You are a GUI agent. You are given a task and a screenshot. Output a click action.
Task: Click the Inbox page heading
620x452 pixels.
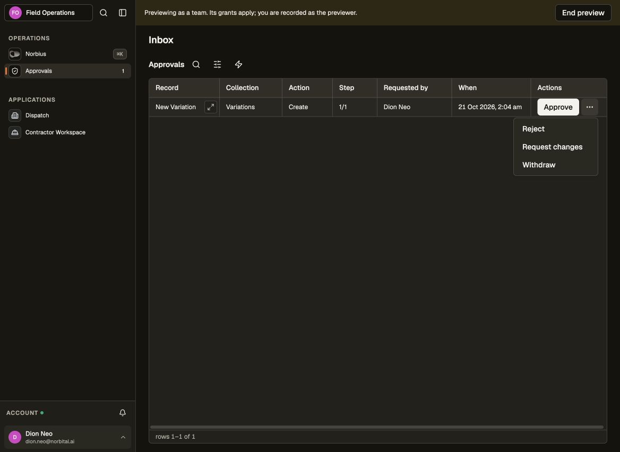click(x=161, y=40)
